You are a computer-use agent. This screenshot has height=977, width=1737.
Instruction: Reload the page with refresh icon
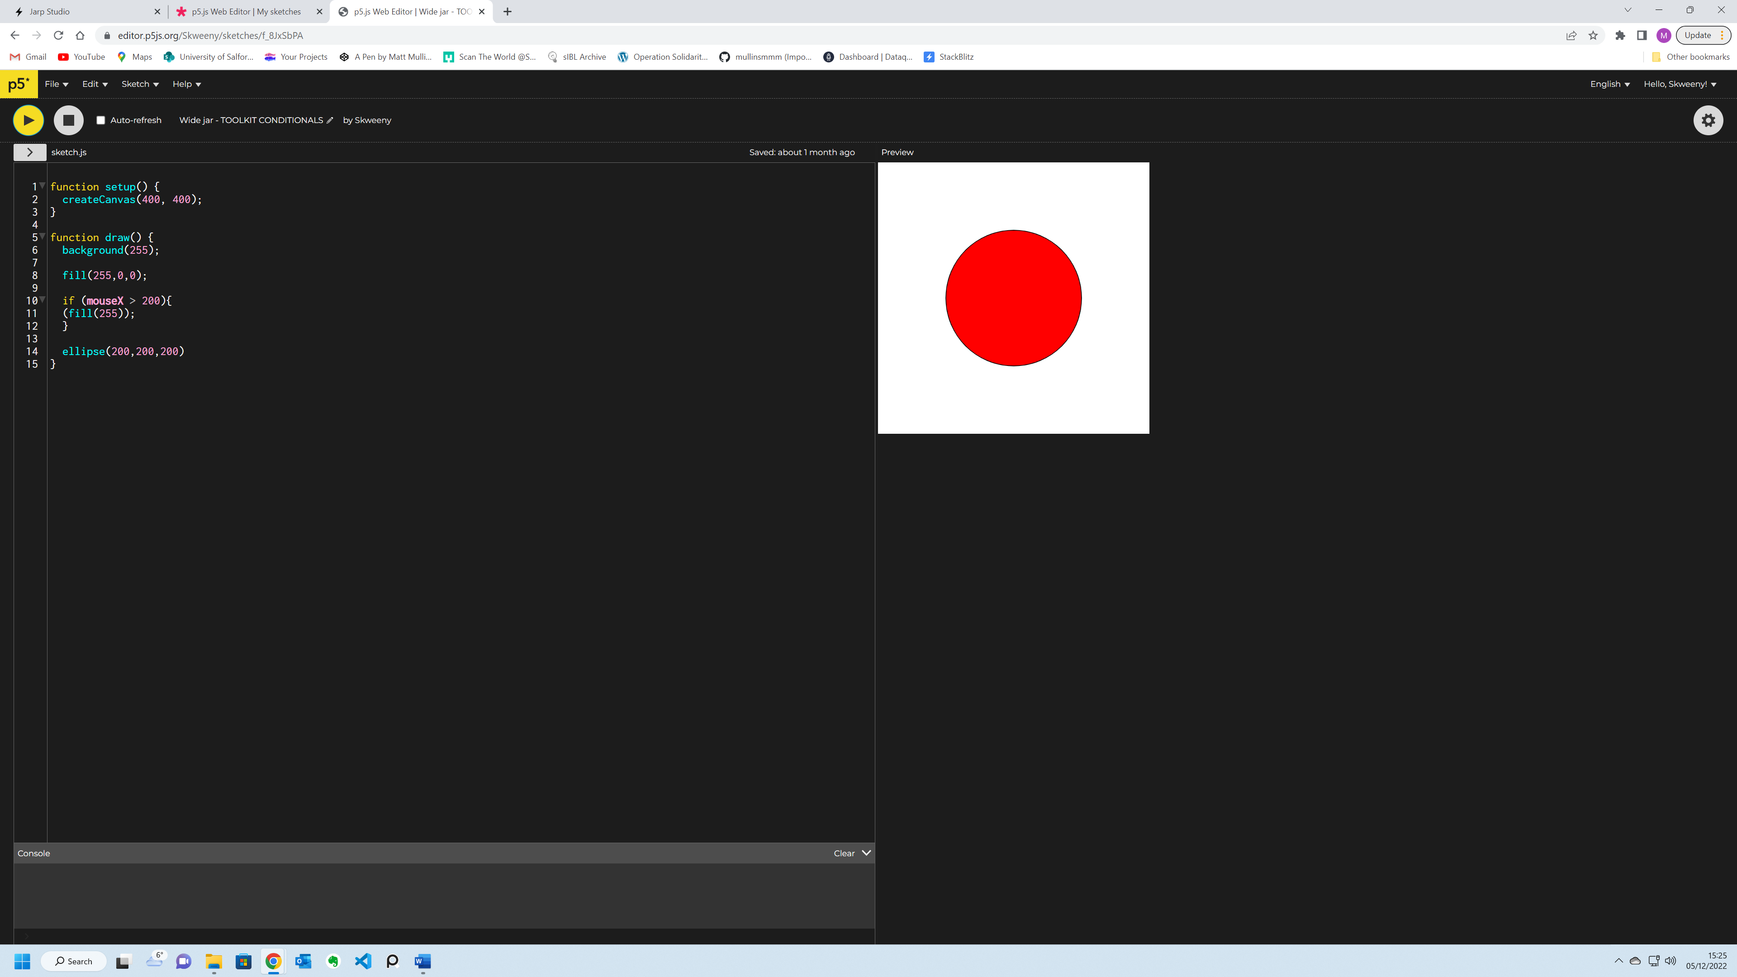(59, 36)
